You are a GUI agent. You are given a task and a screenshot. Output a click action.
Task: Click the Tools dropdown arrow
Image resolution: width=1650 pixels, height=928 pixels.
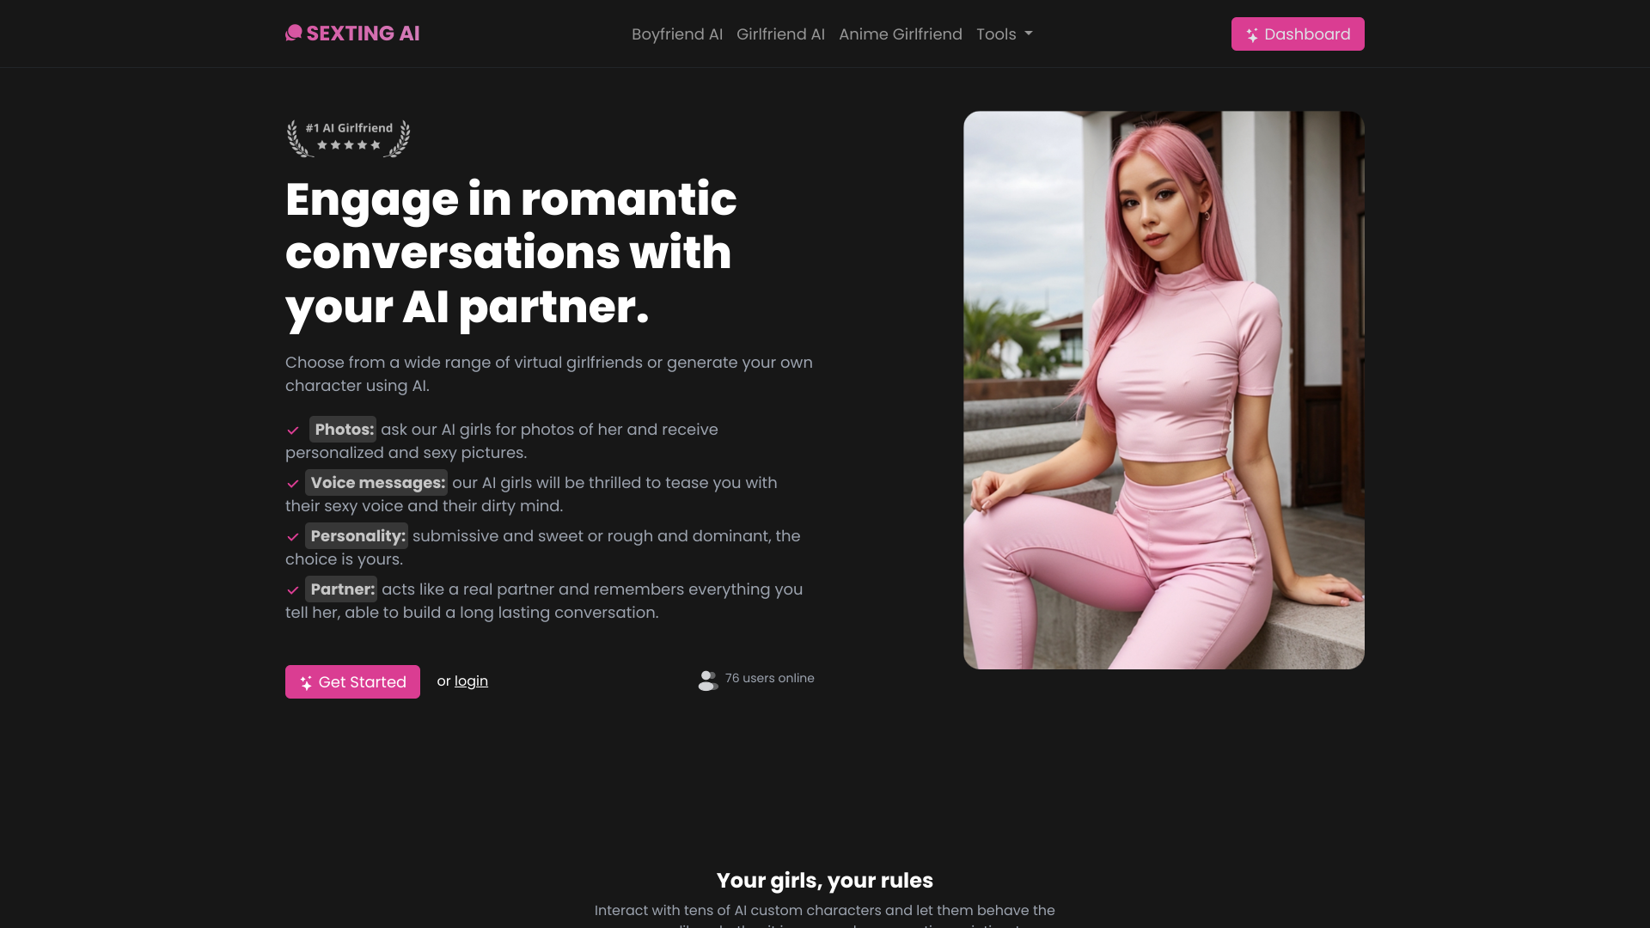(x=1029, y=33)
